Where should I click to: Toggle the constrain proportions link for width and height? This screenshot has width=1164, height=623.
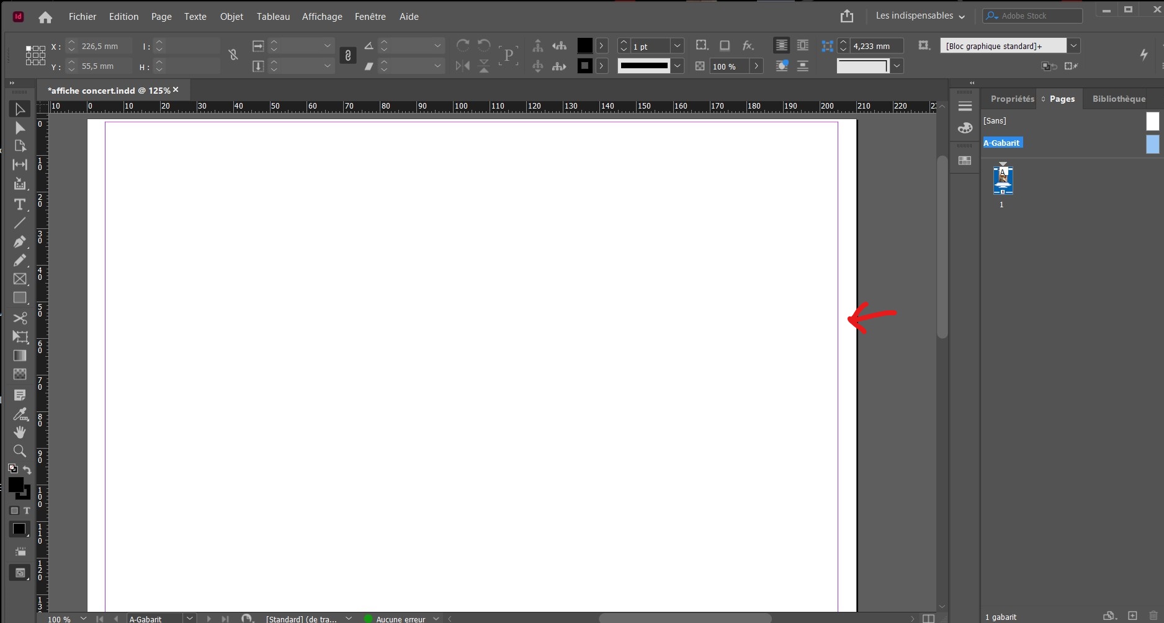tap(348, 56)
